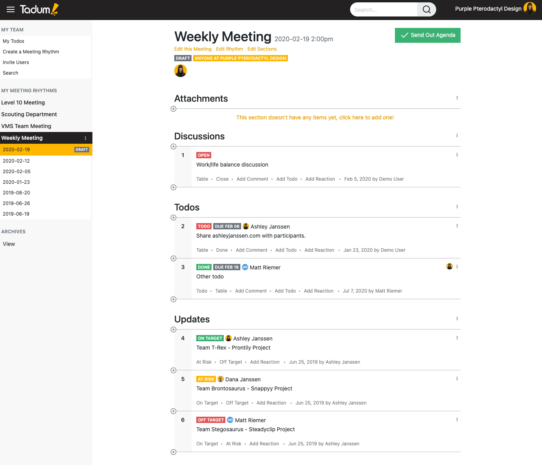This screenshot has width=542, height=465.
Task: Mark Share ashleyjanssen.com todo as Done
Action: (222, 250)
